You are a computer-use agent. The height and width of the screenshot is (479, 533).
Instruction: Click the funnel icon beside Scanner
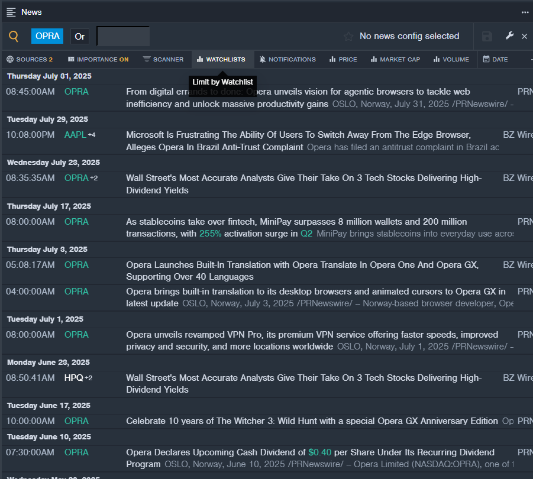click(x=147, y=59)
